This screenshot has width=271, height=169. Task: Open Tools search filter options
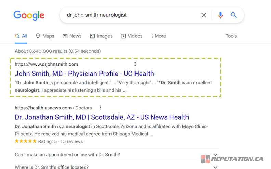(231, 36)
